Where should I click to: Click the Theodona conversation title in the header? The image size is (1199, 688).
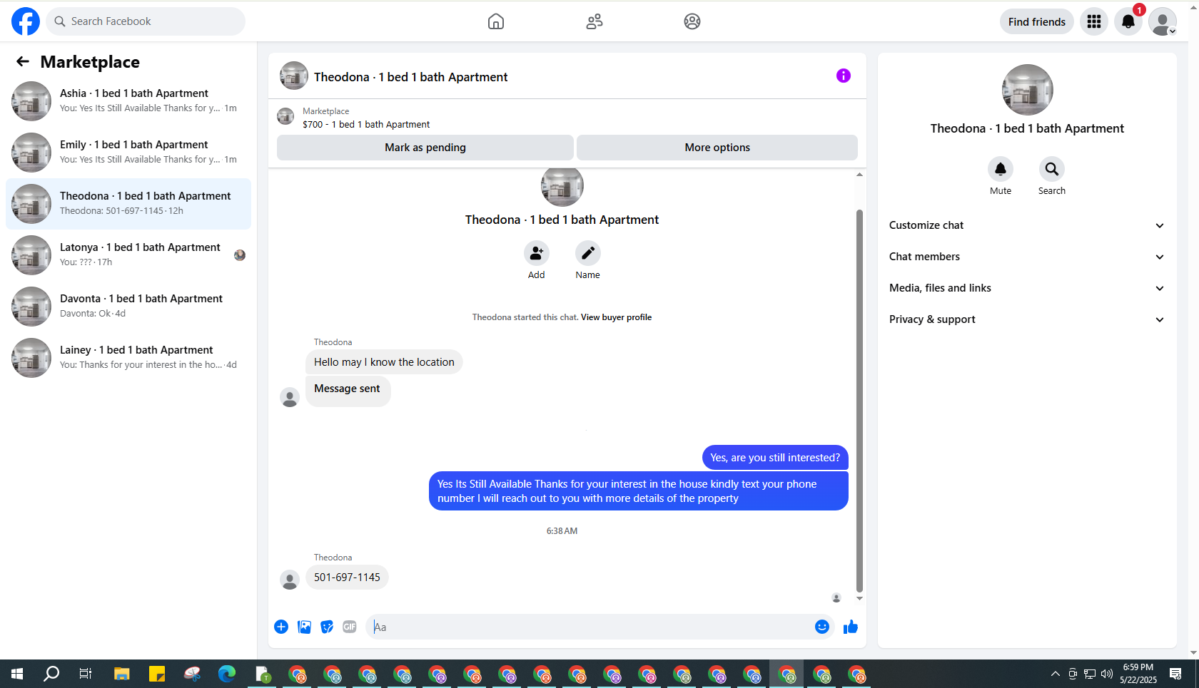[x=410, y=77]
